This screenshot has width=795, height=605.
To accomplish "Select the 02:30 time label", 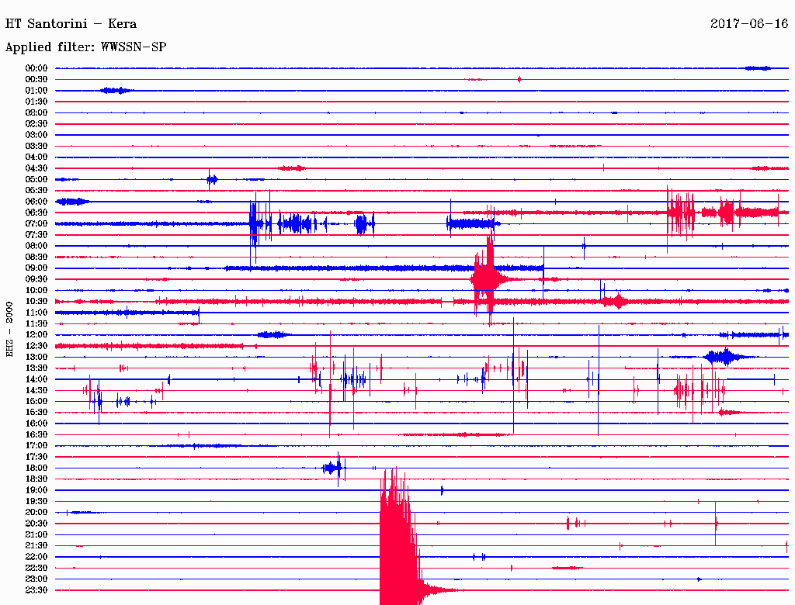I will point(36,123).
